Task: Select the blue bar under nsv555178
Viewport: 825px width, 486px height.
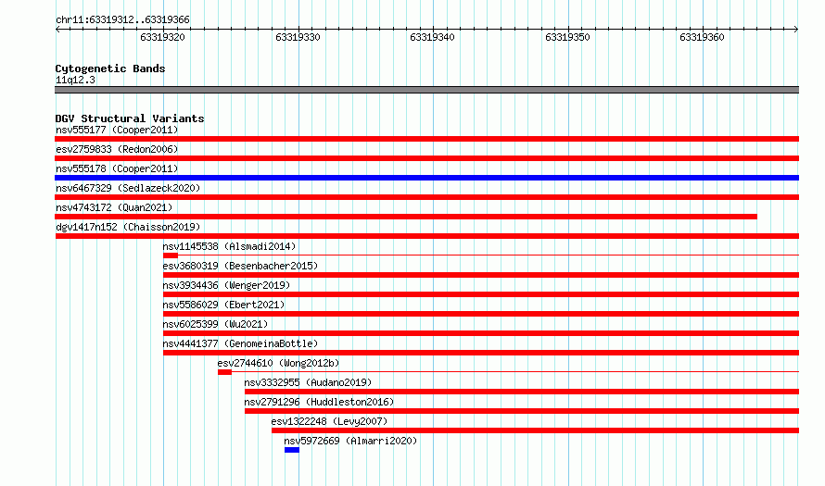Action: point(426,178)
